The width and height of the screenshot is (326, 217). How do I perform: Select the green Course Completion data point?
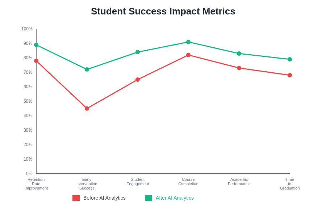click(x=188, y=42)
